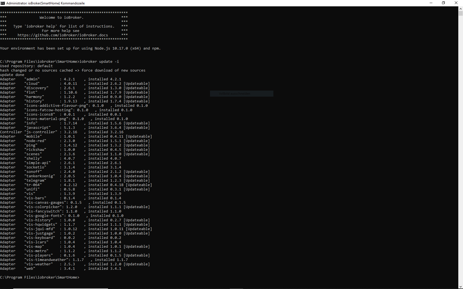Click the "scenes" adapter name

click(x=33, y=154)
